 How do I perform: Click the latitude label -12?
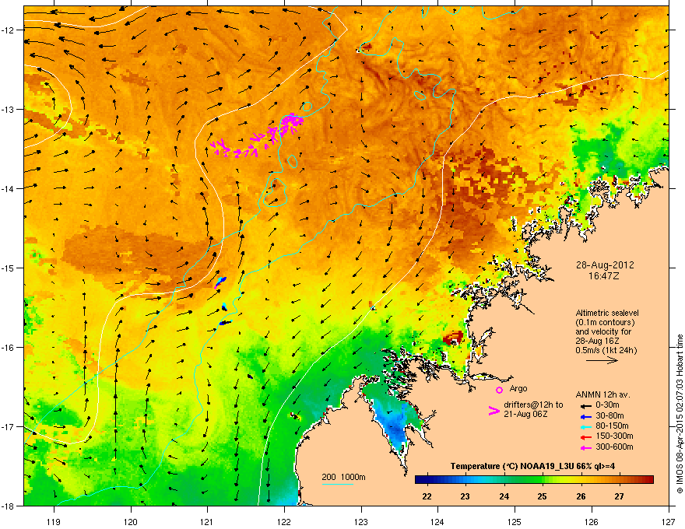click(x=8, y=30)
